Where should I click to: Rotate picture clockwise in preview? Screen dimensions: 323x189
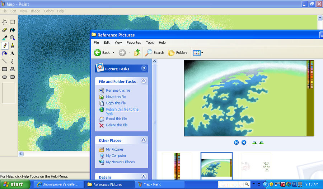pos(254,142)
